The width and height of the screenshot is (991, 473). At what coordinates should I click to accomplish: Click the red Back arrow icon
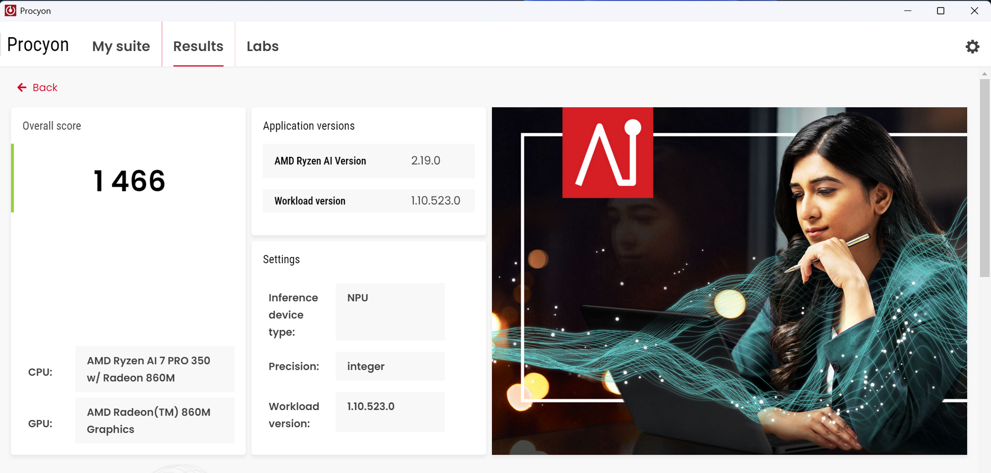(x=22, y=88)
